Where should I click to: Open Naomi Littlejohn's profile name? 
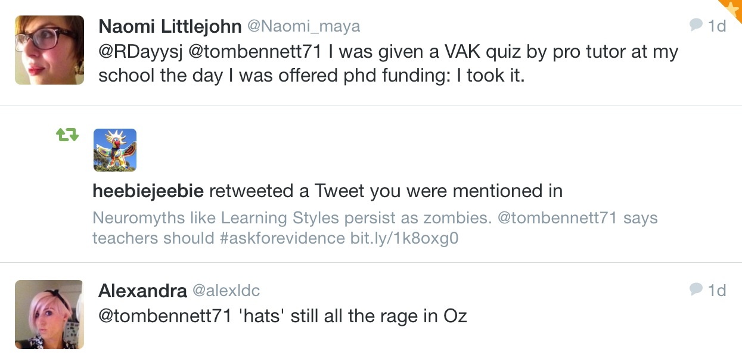point(170,26)
